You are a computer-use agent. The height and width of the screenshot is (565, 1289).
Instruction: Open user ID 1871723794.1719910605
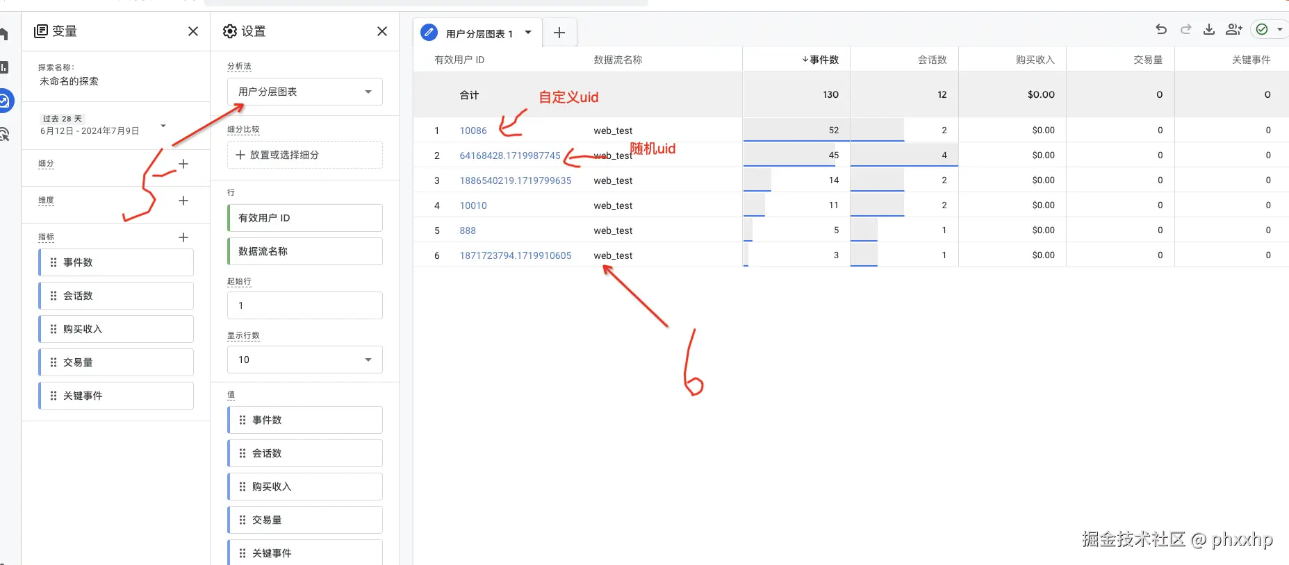coord(516,255)
